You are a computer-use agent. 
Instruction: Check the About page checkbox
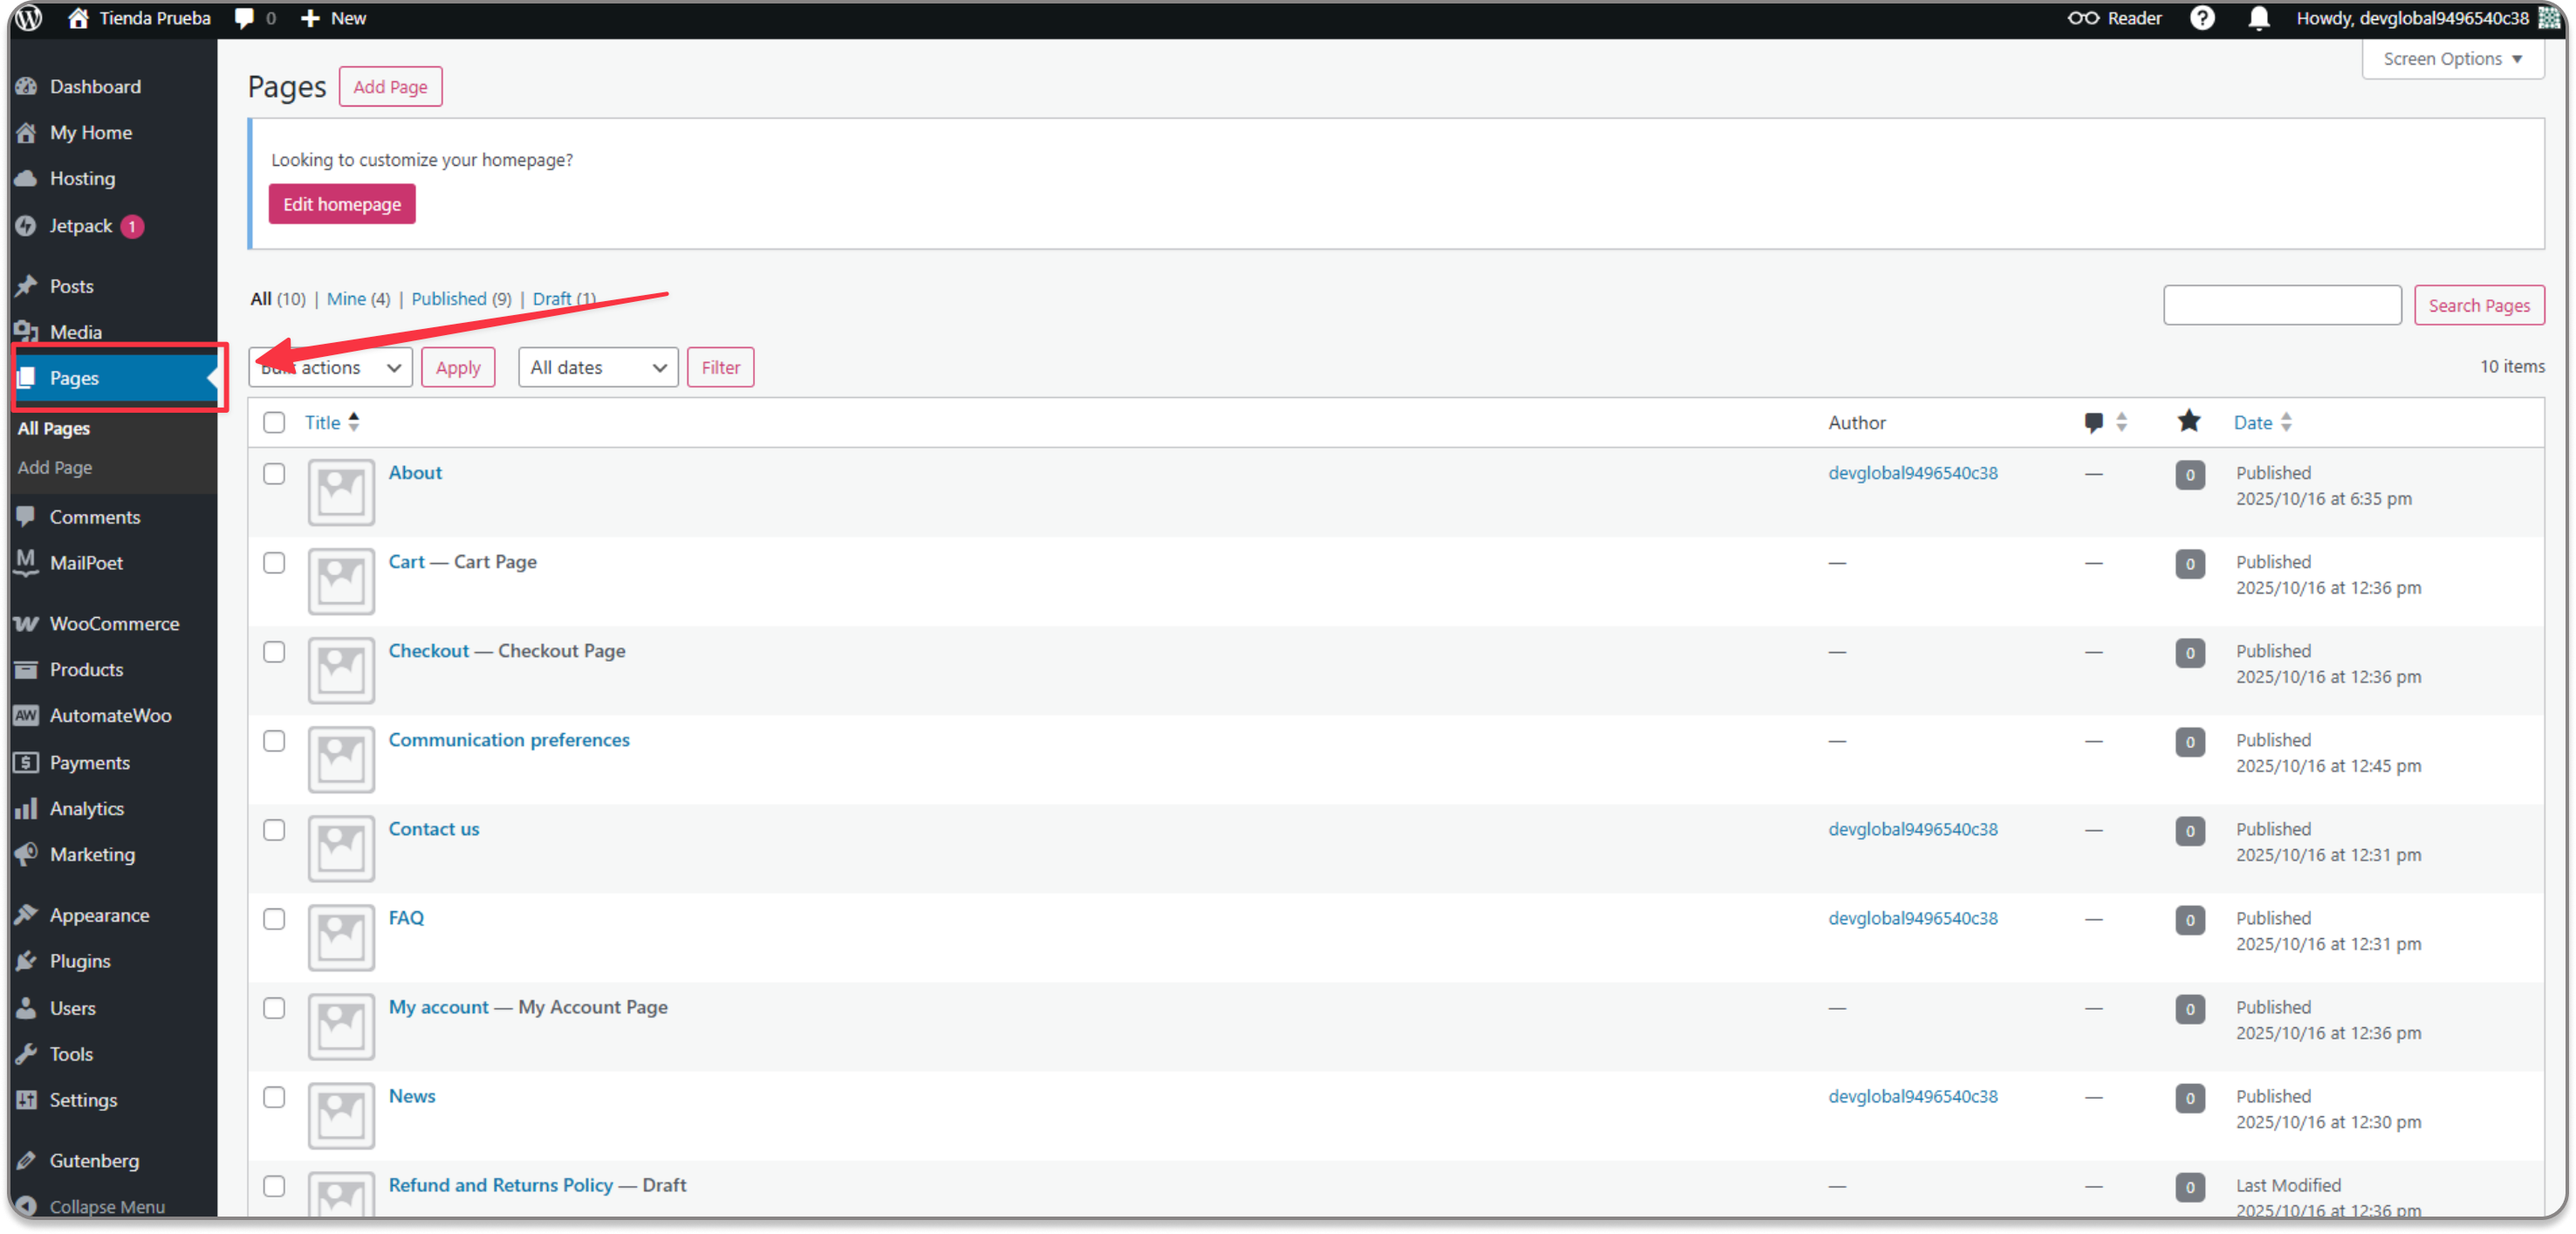point(274,474)
